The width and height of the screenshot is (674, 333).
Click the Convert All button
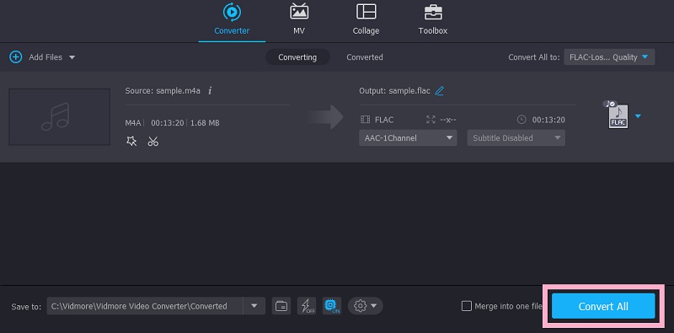pos(603,306)
